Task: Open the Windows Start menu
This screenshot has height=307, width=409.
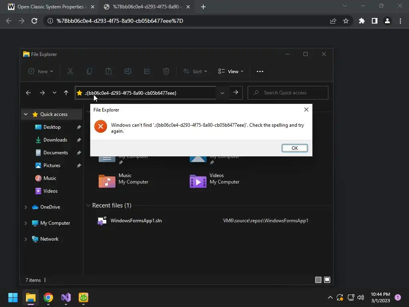Action: (13, 297)
